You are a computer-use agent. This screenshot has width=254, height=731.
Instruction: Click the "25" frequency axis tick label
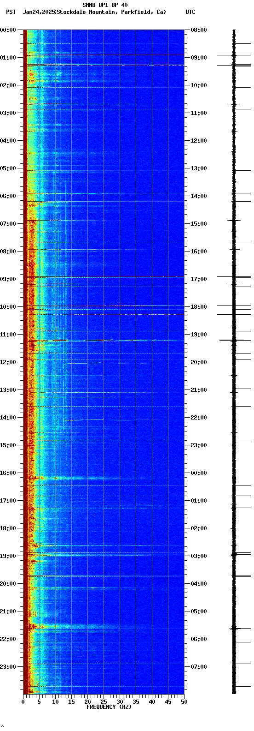click(x=104, y=702)
